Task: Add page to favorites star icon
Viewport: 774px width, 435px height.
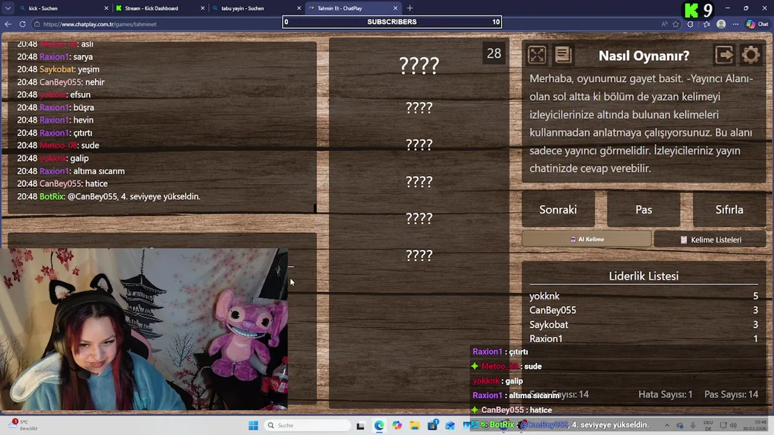Action: pyautogui.click(x=676, y=24)
